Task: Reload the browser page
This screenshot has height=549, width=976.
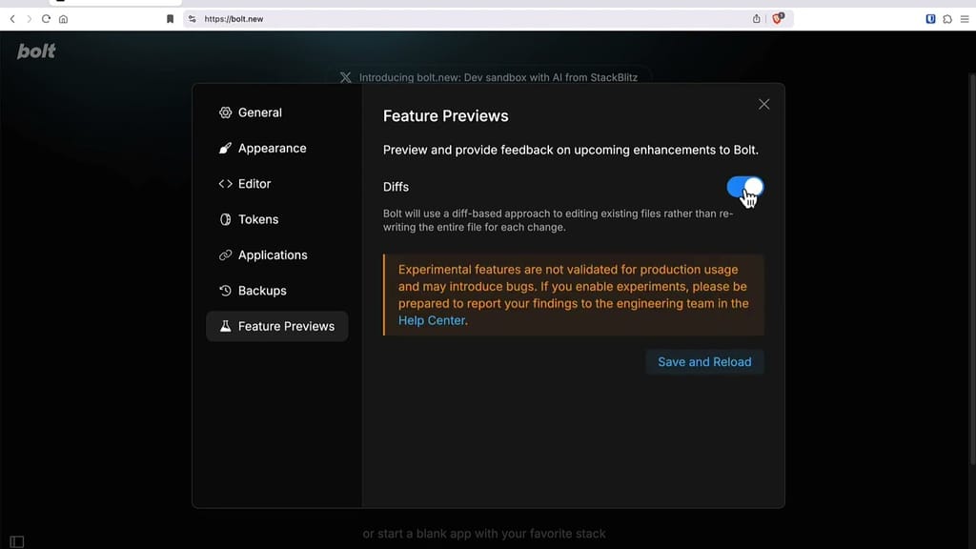Action: coord(46,19)
